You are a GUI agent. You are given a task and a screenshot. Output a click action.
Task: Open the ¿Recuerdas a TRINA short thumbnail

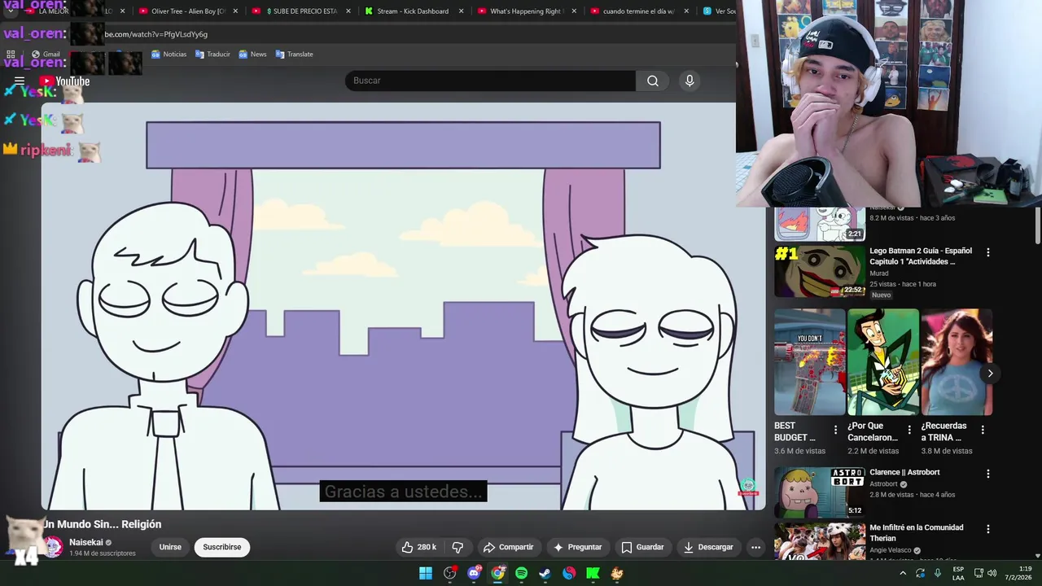(957, 362)
